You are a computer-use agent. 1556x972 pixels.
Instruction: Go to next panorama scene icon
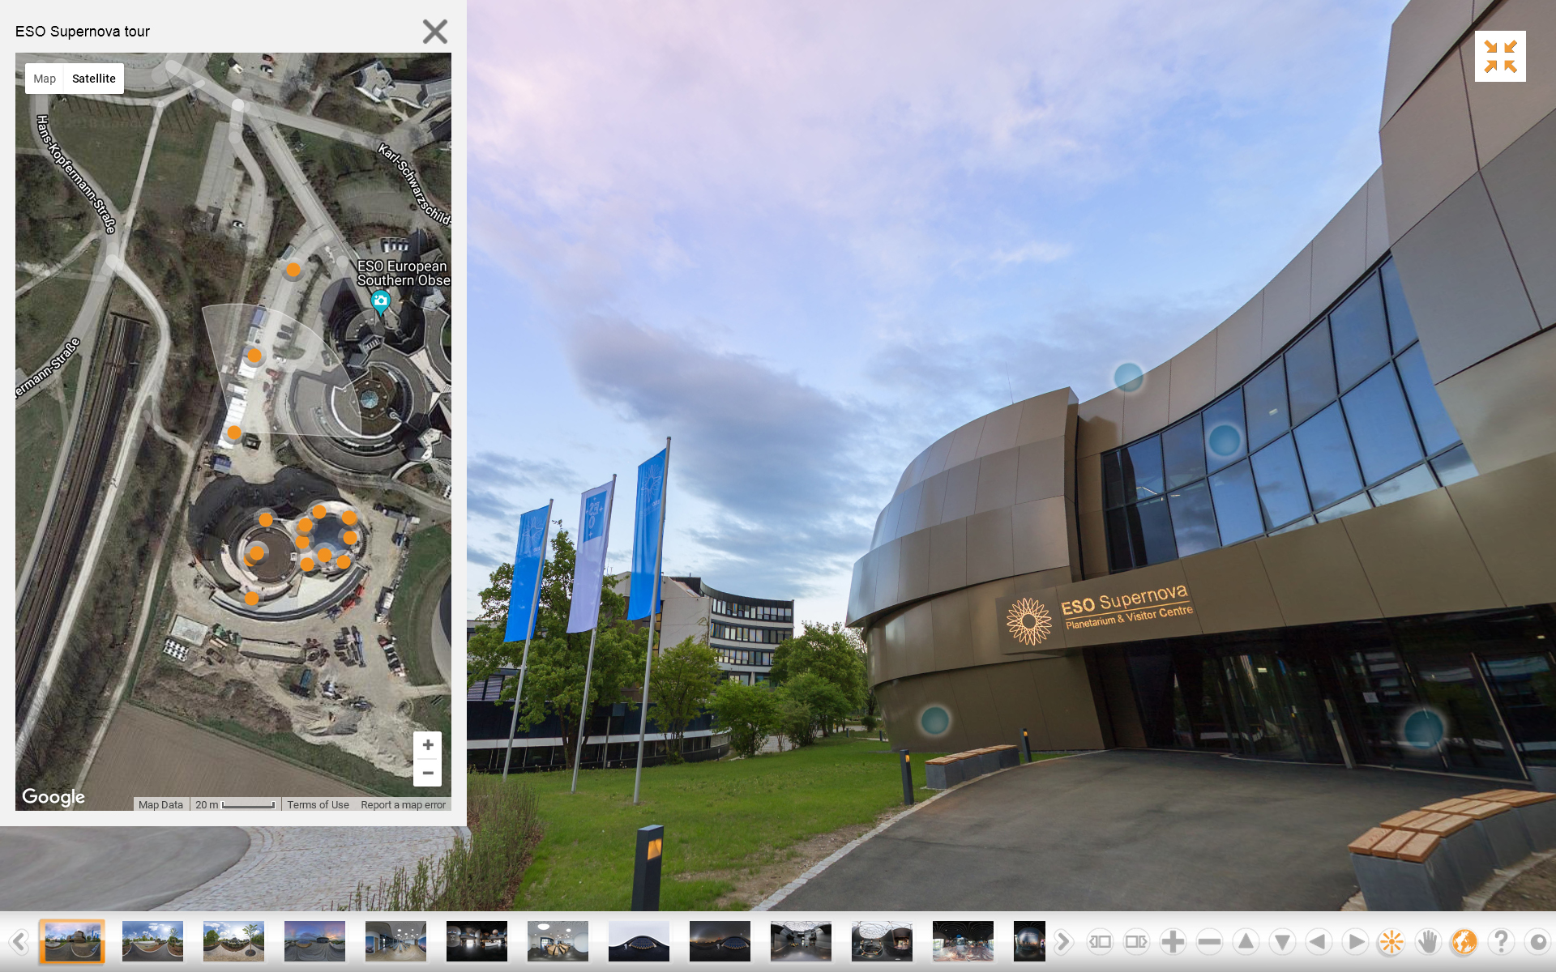tap(1136, 941)
